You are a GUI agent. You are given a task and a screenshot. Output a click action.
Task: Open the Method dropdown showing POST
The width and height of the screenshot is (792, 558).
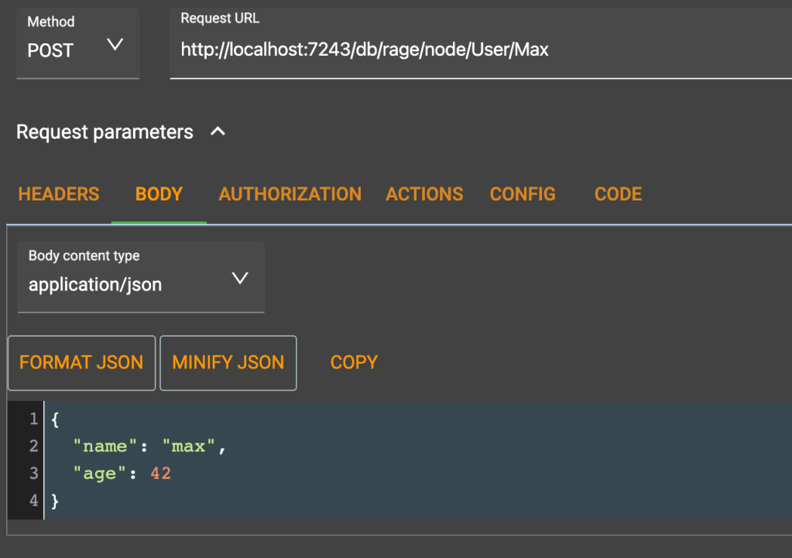click(x=77, y=45)
